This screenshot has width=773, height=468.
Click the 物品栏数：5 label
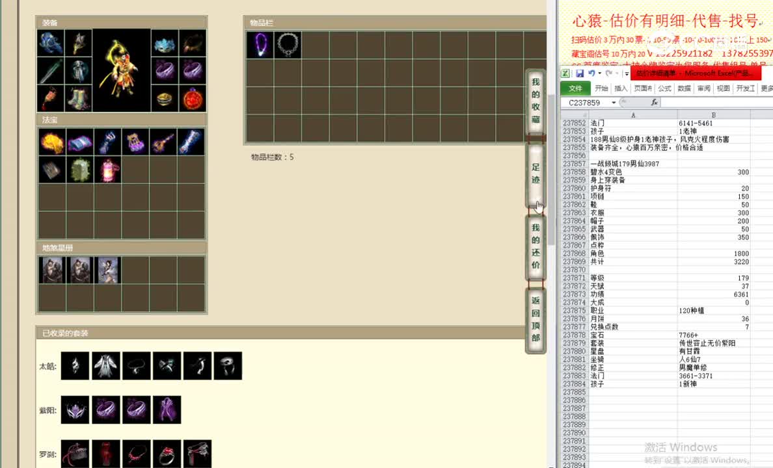point(273,157)
